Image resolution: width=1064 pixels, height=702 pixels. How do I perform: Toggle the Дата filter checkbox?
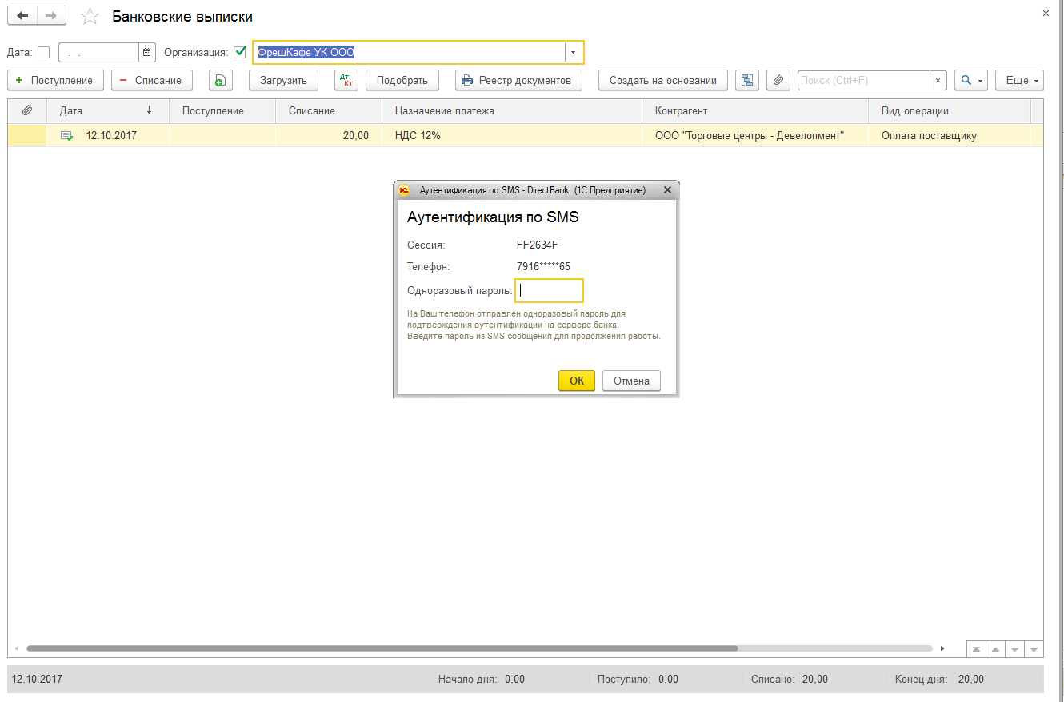[x=43, y=53]
